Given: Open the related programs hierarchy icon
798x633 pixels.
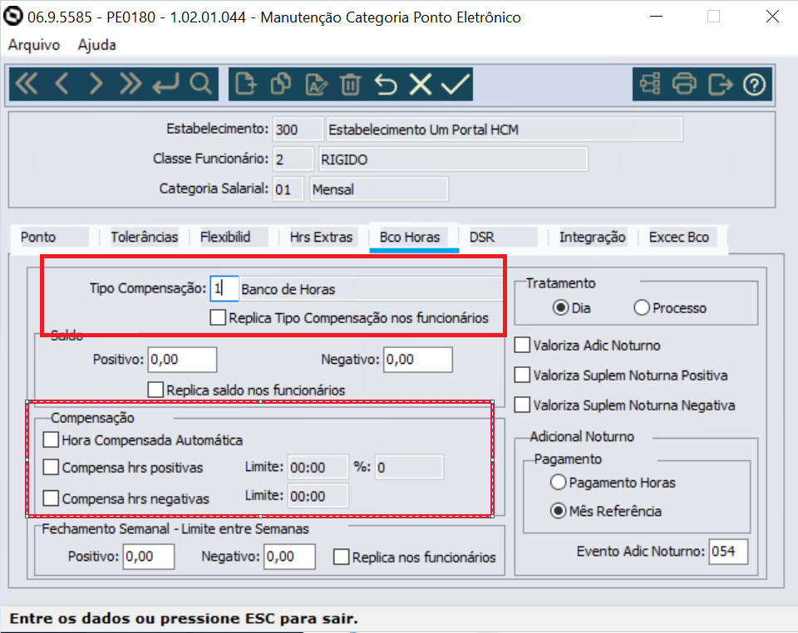Looking at the screenshot, I should [x=650, y=84].
